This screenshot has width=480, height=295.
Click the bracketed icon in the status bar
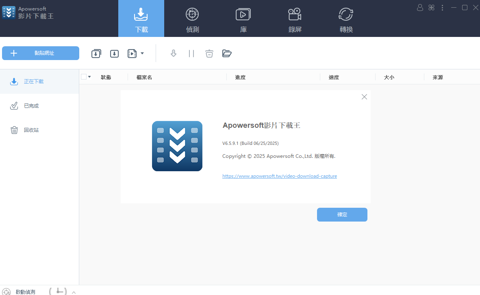pyautogui.click(x=58, y=291)
